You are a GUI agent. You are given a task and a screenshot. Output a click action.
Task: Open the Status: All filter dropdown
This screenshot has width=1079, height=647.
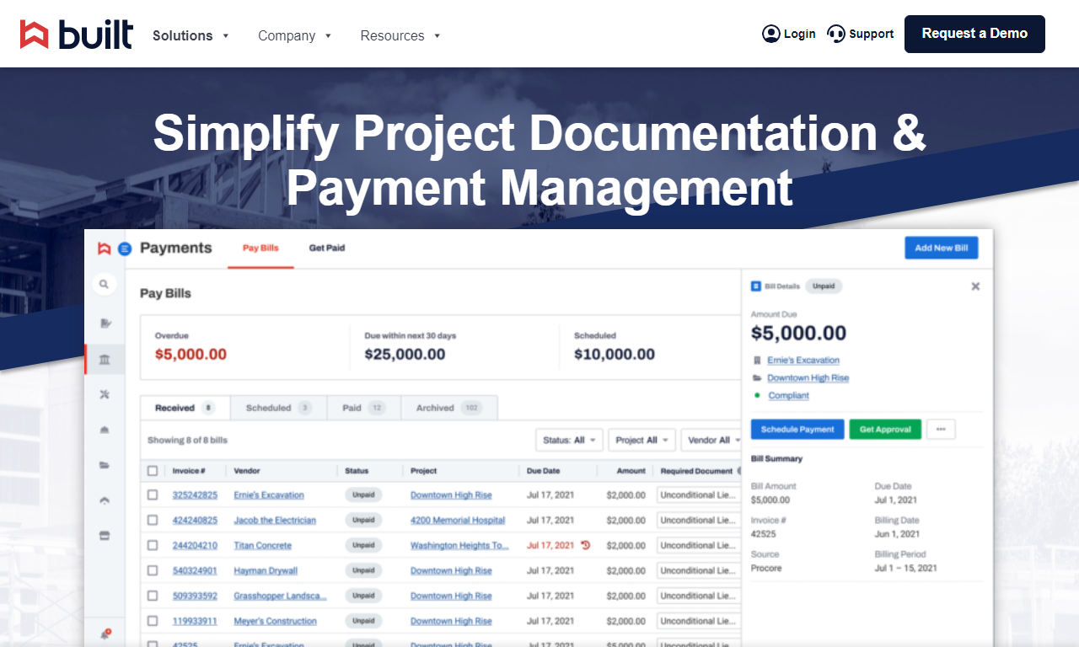click(x=569, y=440)
